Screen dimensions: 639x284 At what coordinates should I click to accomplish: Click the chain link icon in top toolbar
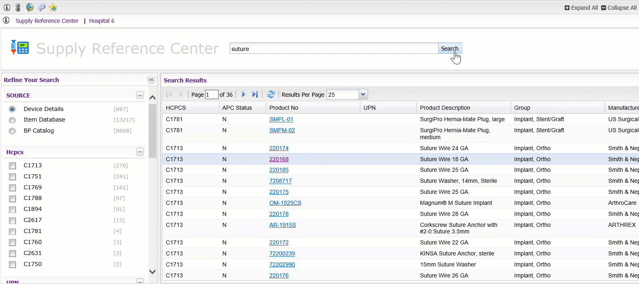point(18,7)
